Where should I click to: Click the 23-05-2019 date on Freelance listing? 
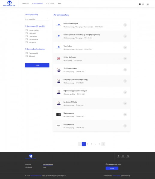coord(99,27)
